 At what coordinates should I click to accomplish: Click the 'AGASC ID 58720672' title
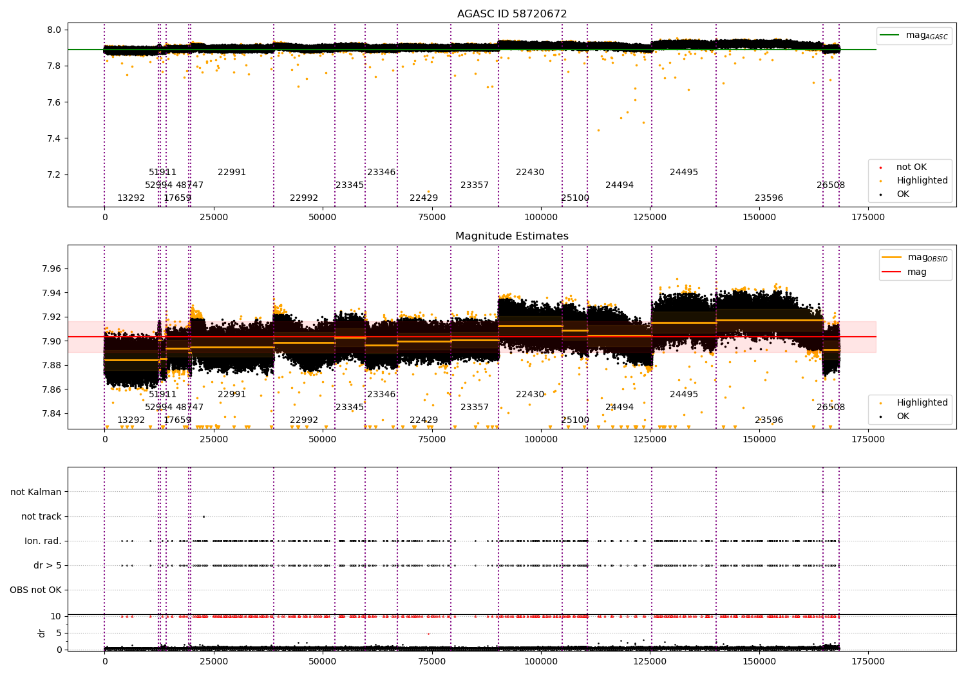pyautogui.click(x=512, y=14)
